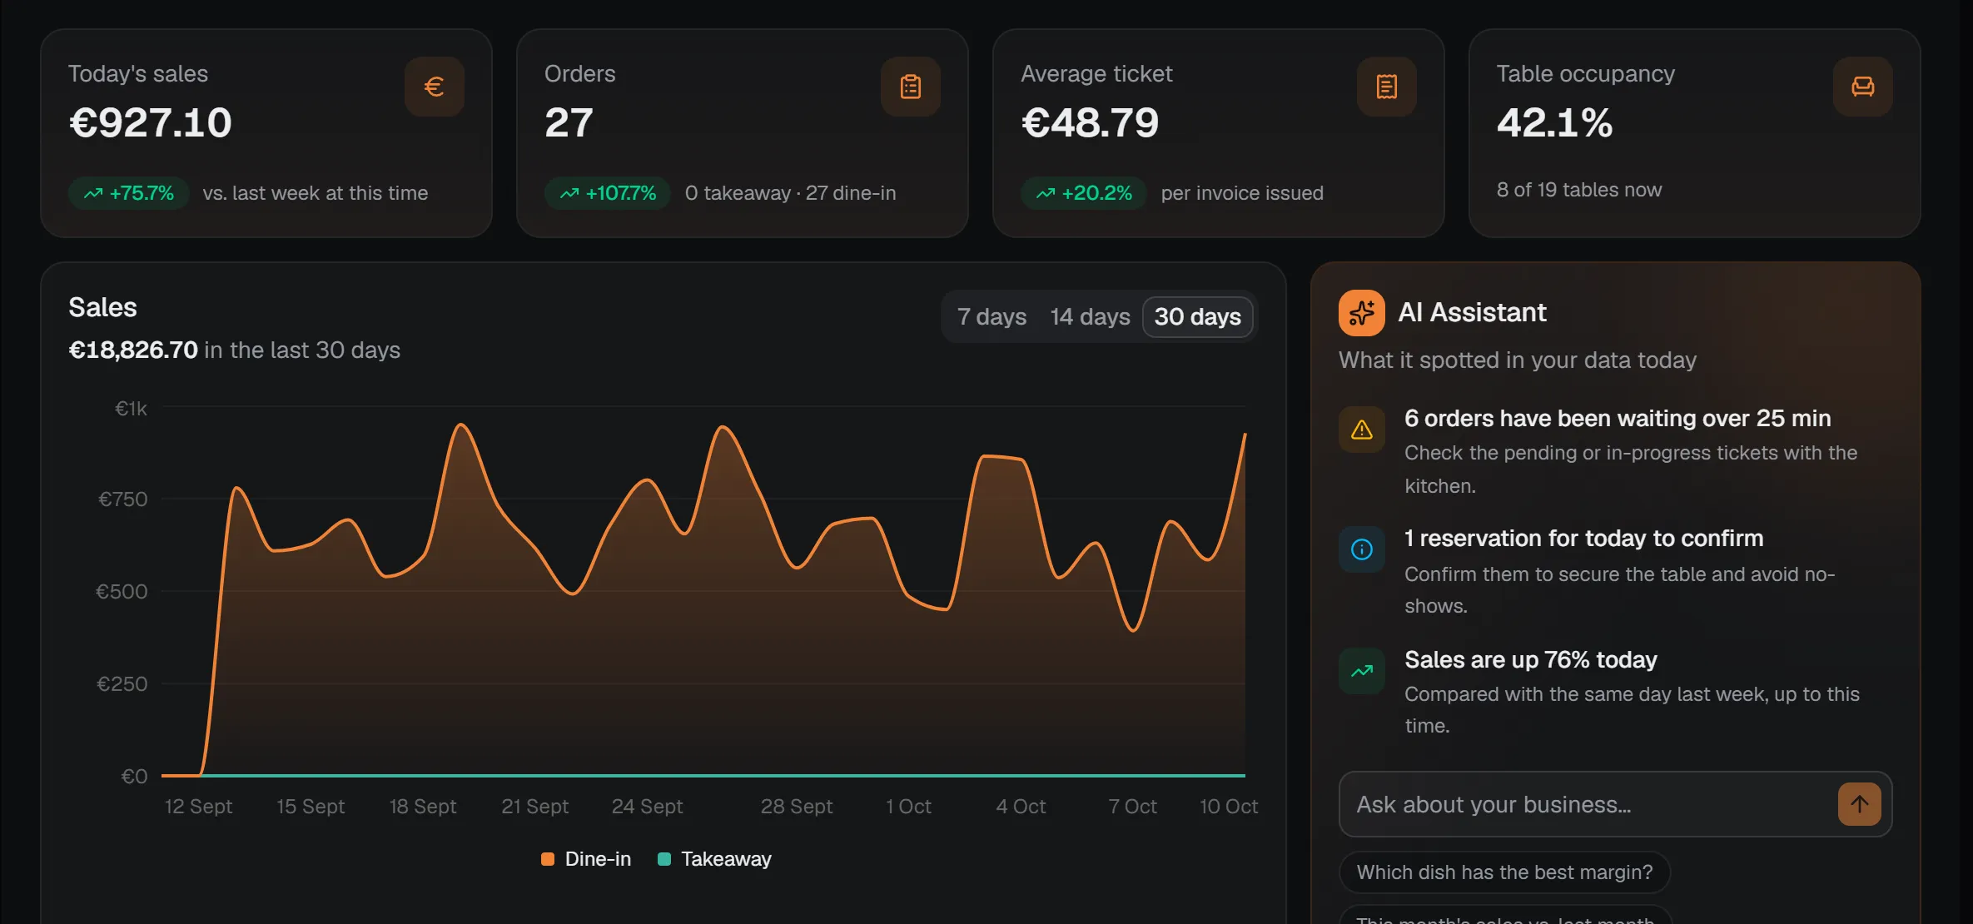Click the teal Takeaway color swatch
Screen dimensions: 1973x924
pyautogui.click(x=664, y=859)
